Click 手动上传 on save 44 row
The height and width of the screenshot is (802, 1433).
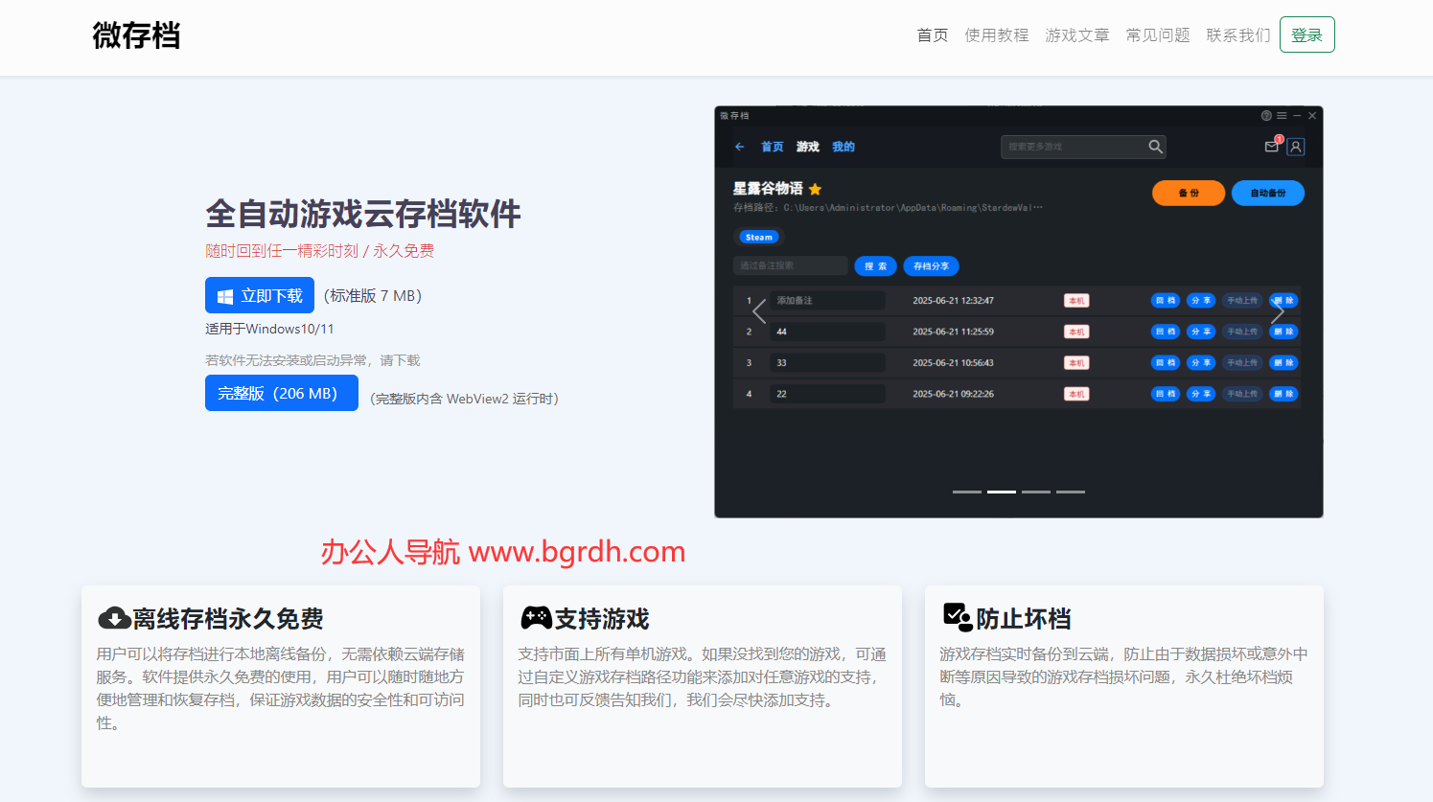[x=1242, y=332]
